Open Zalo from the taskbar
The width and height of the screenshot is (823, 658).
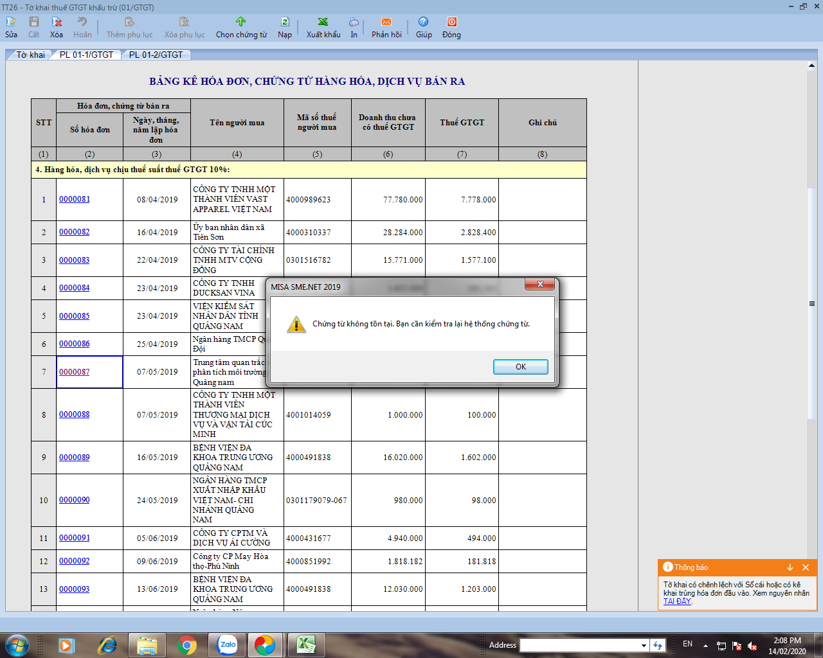coord(227,645)
